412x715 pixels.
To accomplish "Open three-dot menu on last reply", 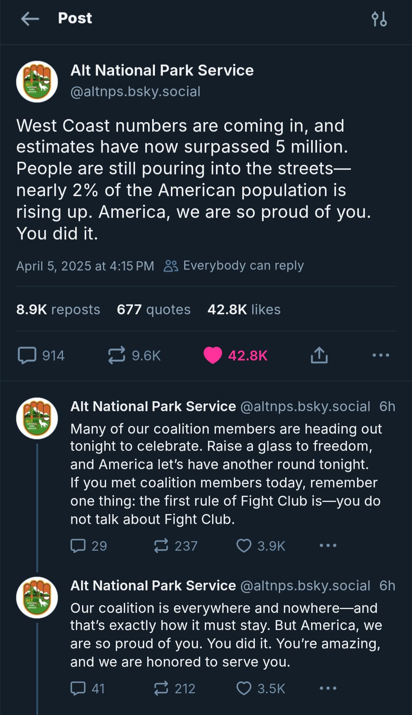I will [328, 688].
